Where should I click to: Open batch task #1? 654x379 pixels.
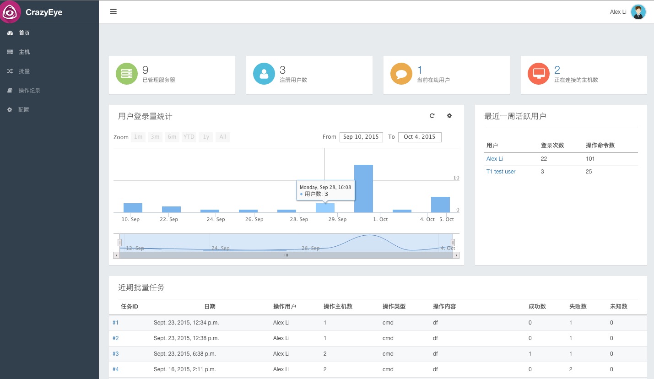click(115, 323)
